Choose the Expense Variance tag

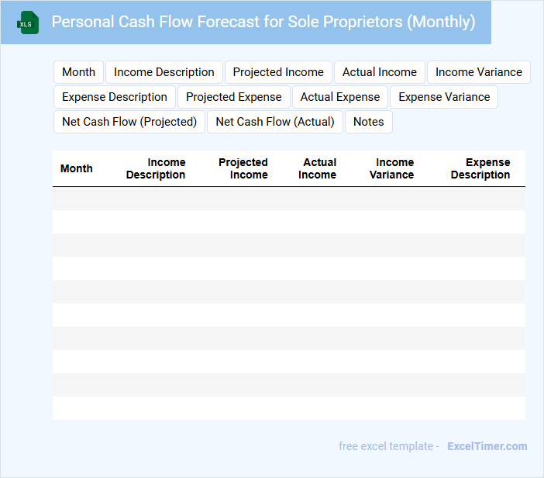point(444,97)
